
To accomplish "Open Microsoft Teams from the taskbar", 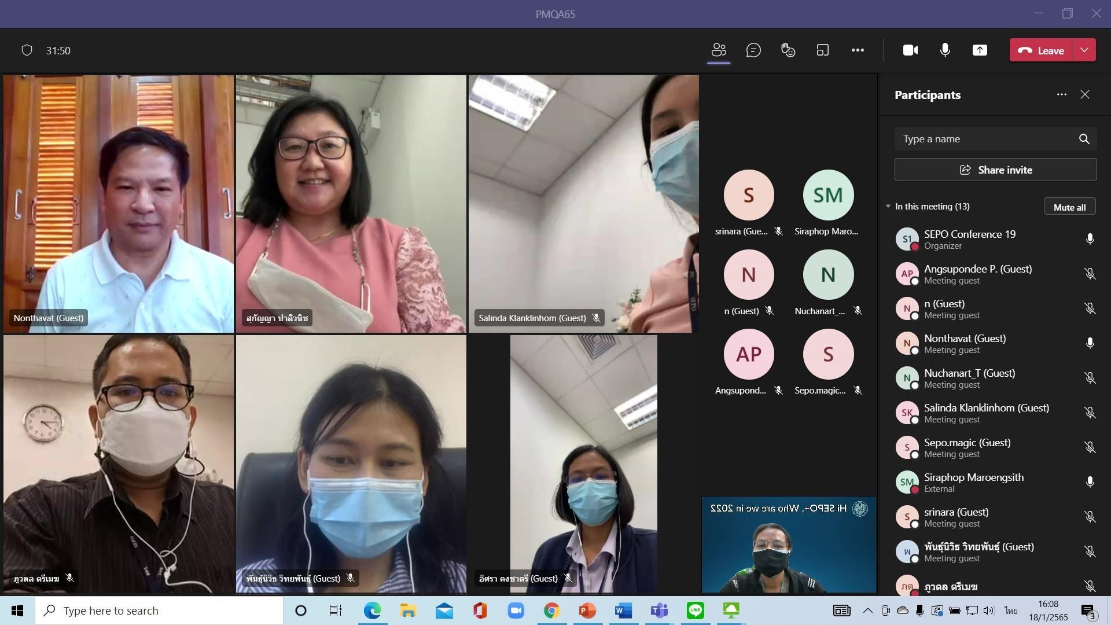I will 659,611.
